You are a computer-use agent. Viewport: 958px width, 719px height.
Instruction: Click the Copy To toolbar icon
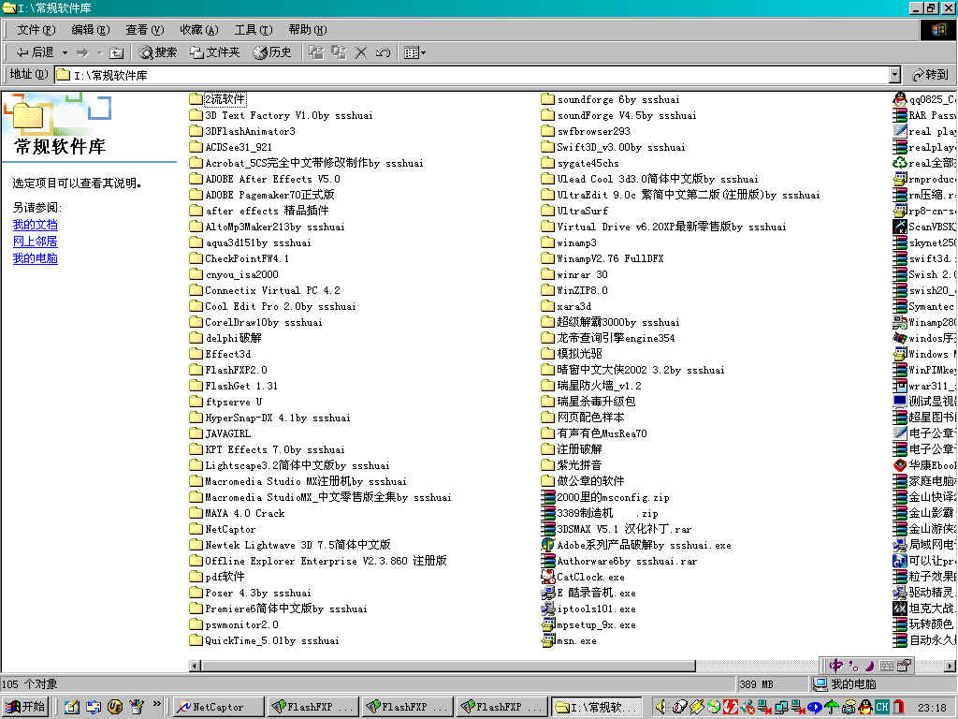(x=339, y=52)
